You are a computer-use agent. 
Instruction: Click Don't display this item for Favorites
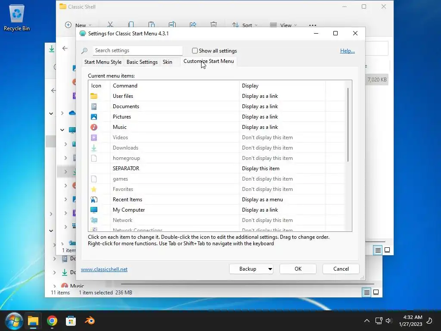[x=267, y=189]
